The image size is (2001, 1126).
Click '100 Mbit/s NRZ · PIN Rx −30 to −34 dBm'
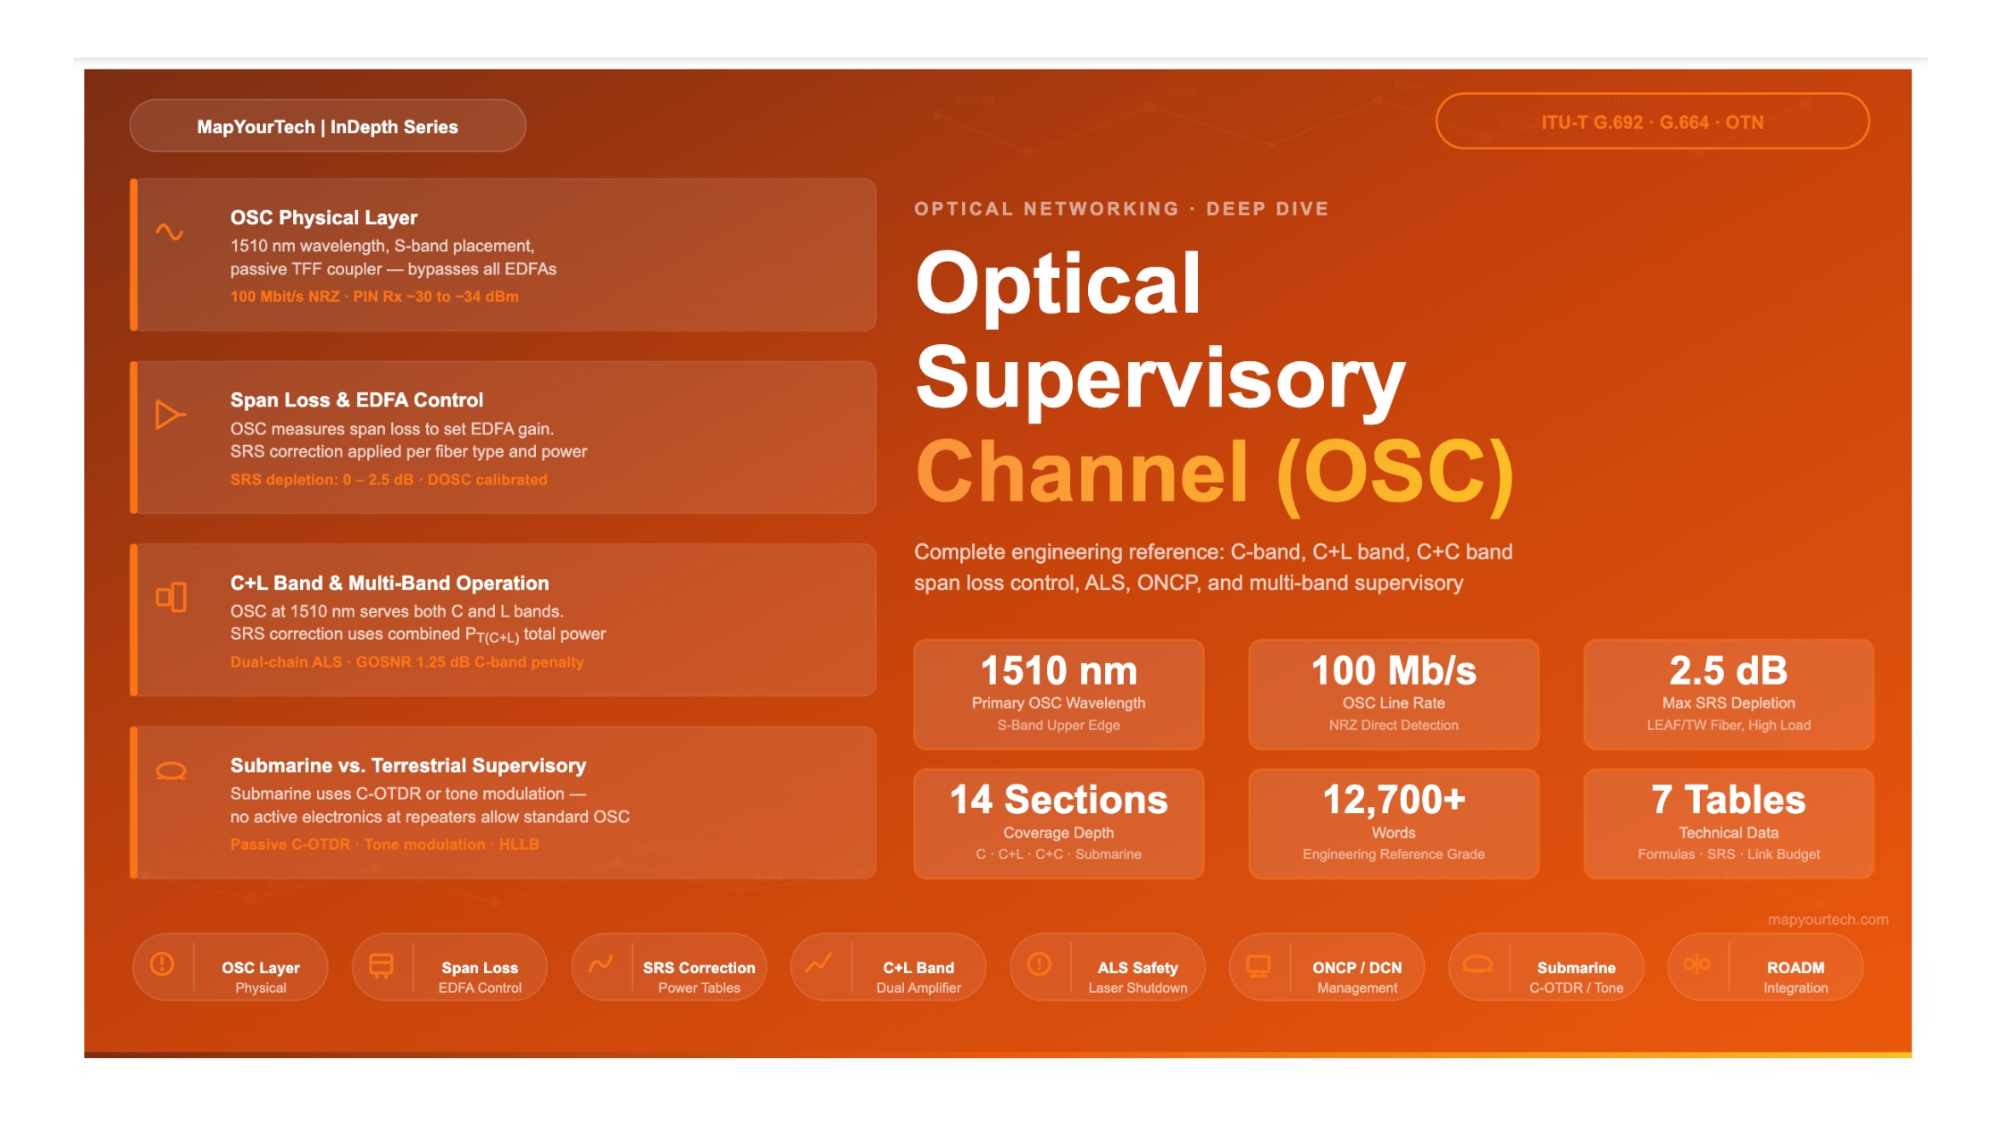click(374, 297)
